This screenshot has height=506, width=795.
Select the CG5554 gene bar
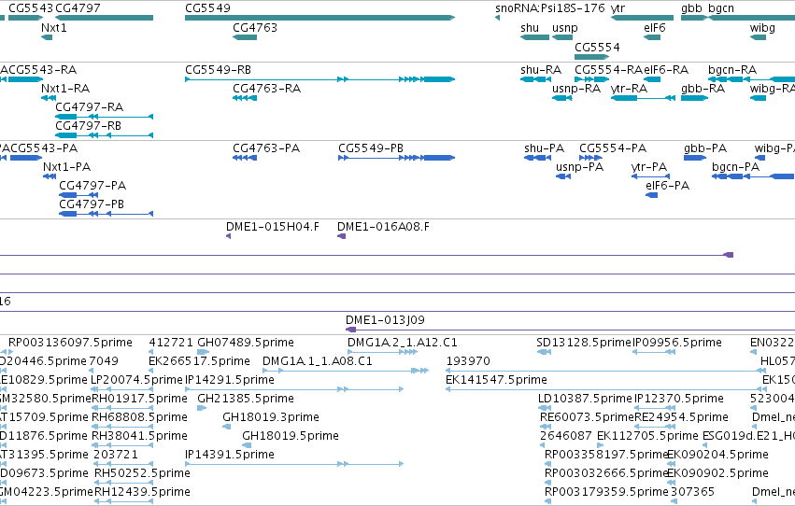click(591, 57)
